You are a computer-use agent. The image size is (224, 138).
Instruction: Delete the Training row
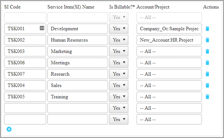click(x=207, y=97)
